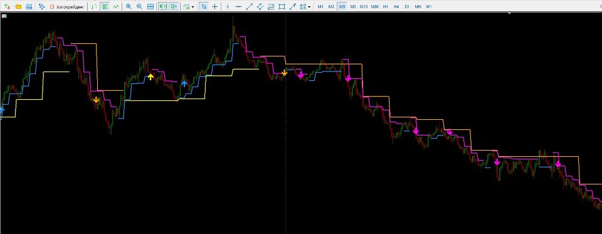The image size is (602, 234).
Task: Open the Navigator yellow folder icon
Action: pos(18,6)
